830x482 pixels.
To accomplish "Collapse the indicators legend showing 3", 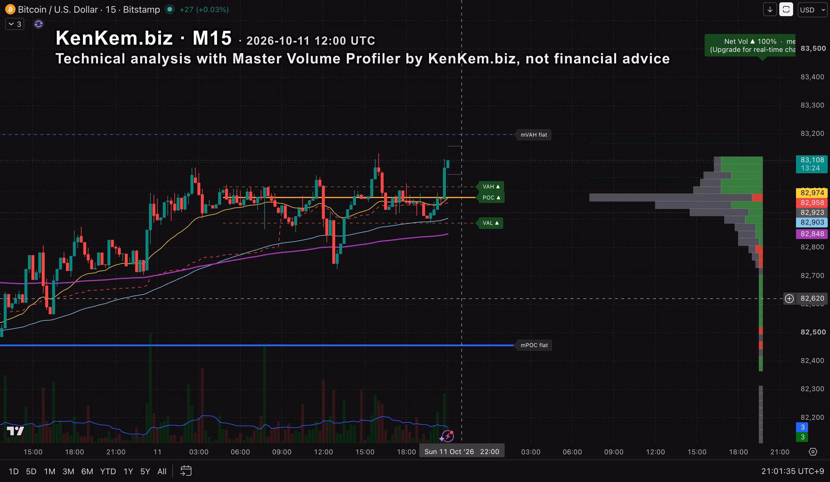I will click(15, 24).
